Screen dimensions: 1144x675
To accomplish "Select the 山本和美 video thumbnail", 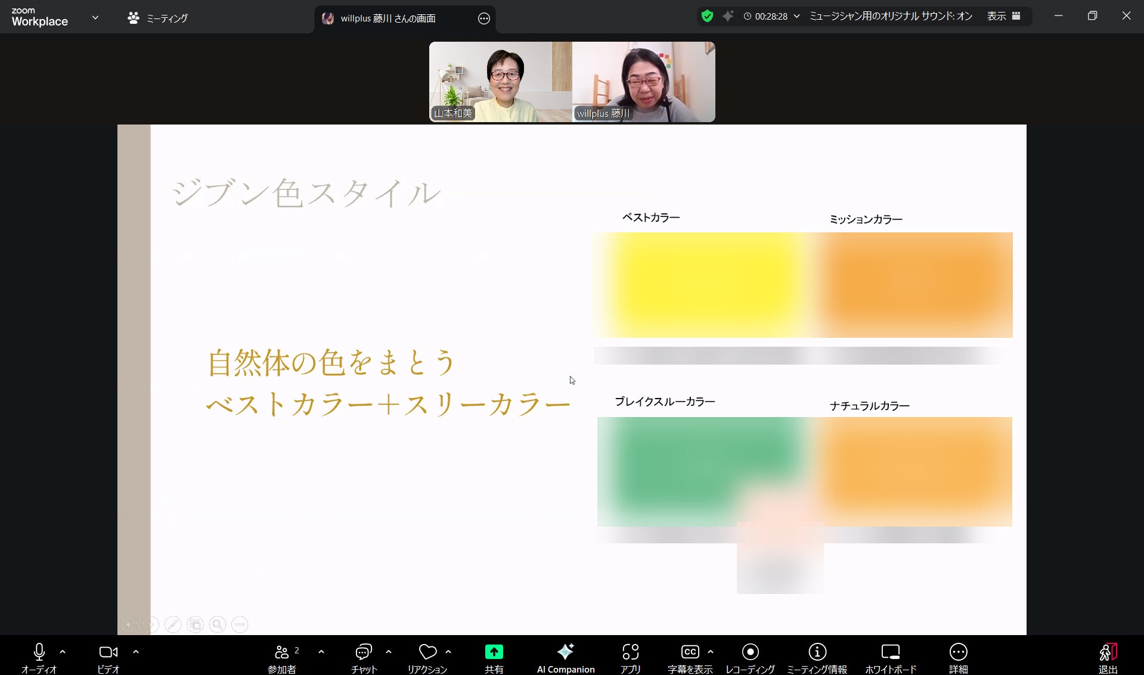I will point(500,82).
